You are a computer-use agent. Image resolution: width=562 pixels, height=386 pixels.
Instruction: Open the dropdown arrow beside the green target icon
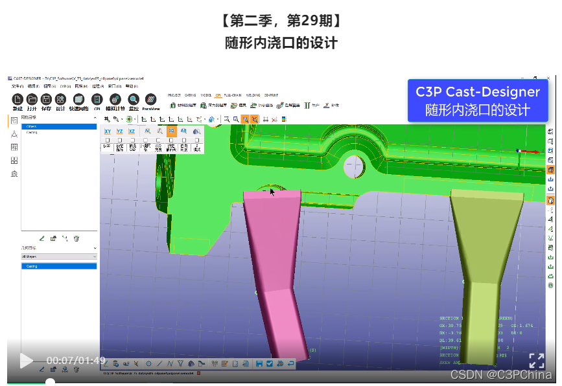(x=135, y=119)
